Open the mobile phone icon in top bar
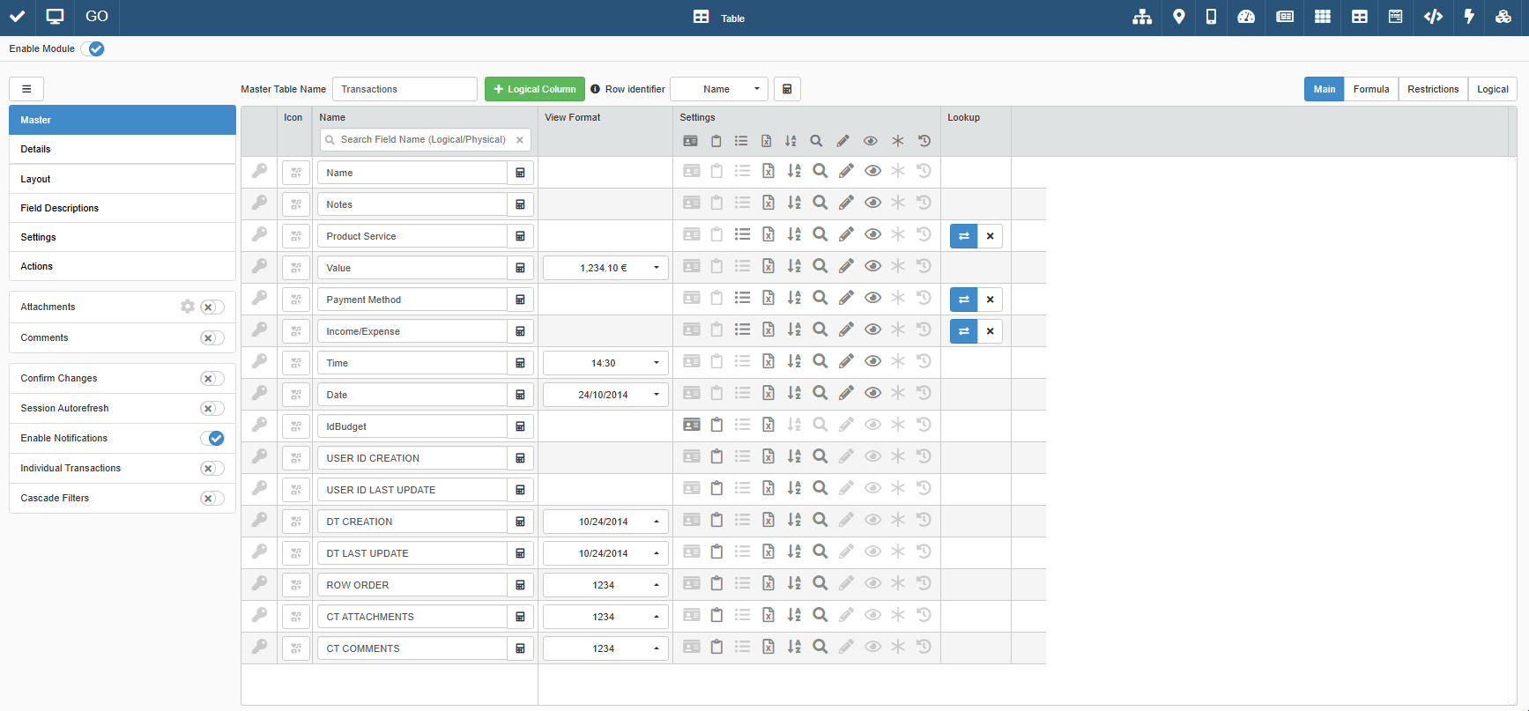This screenshot has width=1529, height=711. click(x=1212, y=17)
